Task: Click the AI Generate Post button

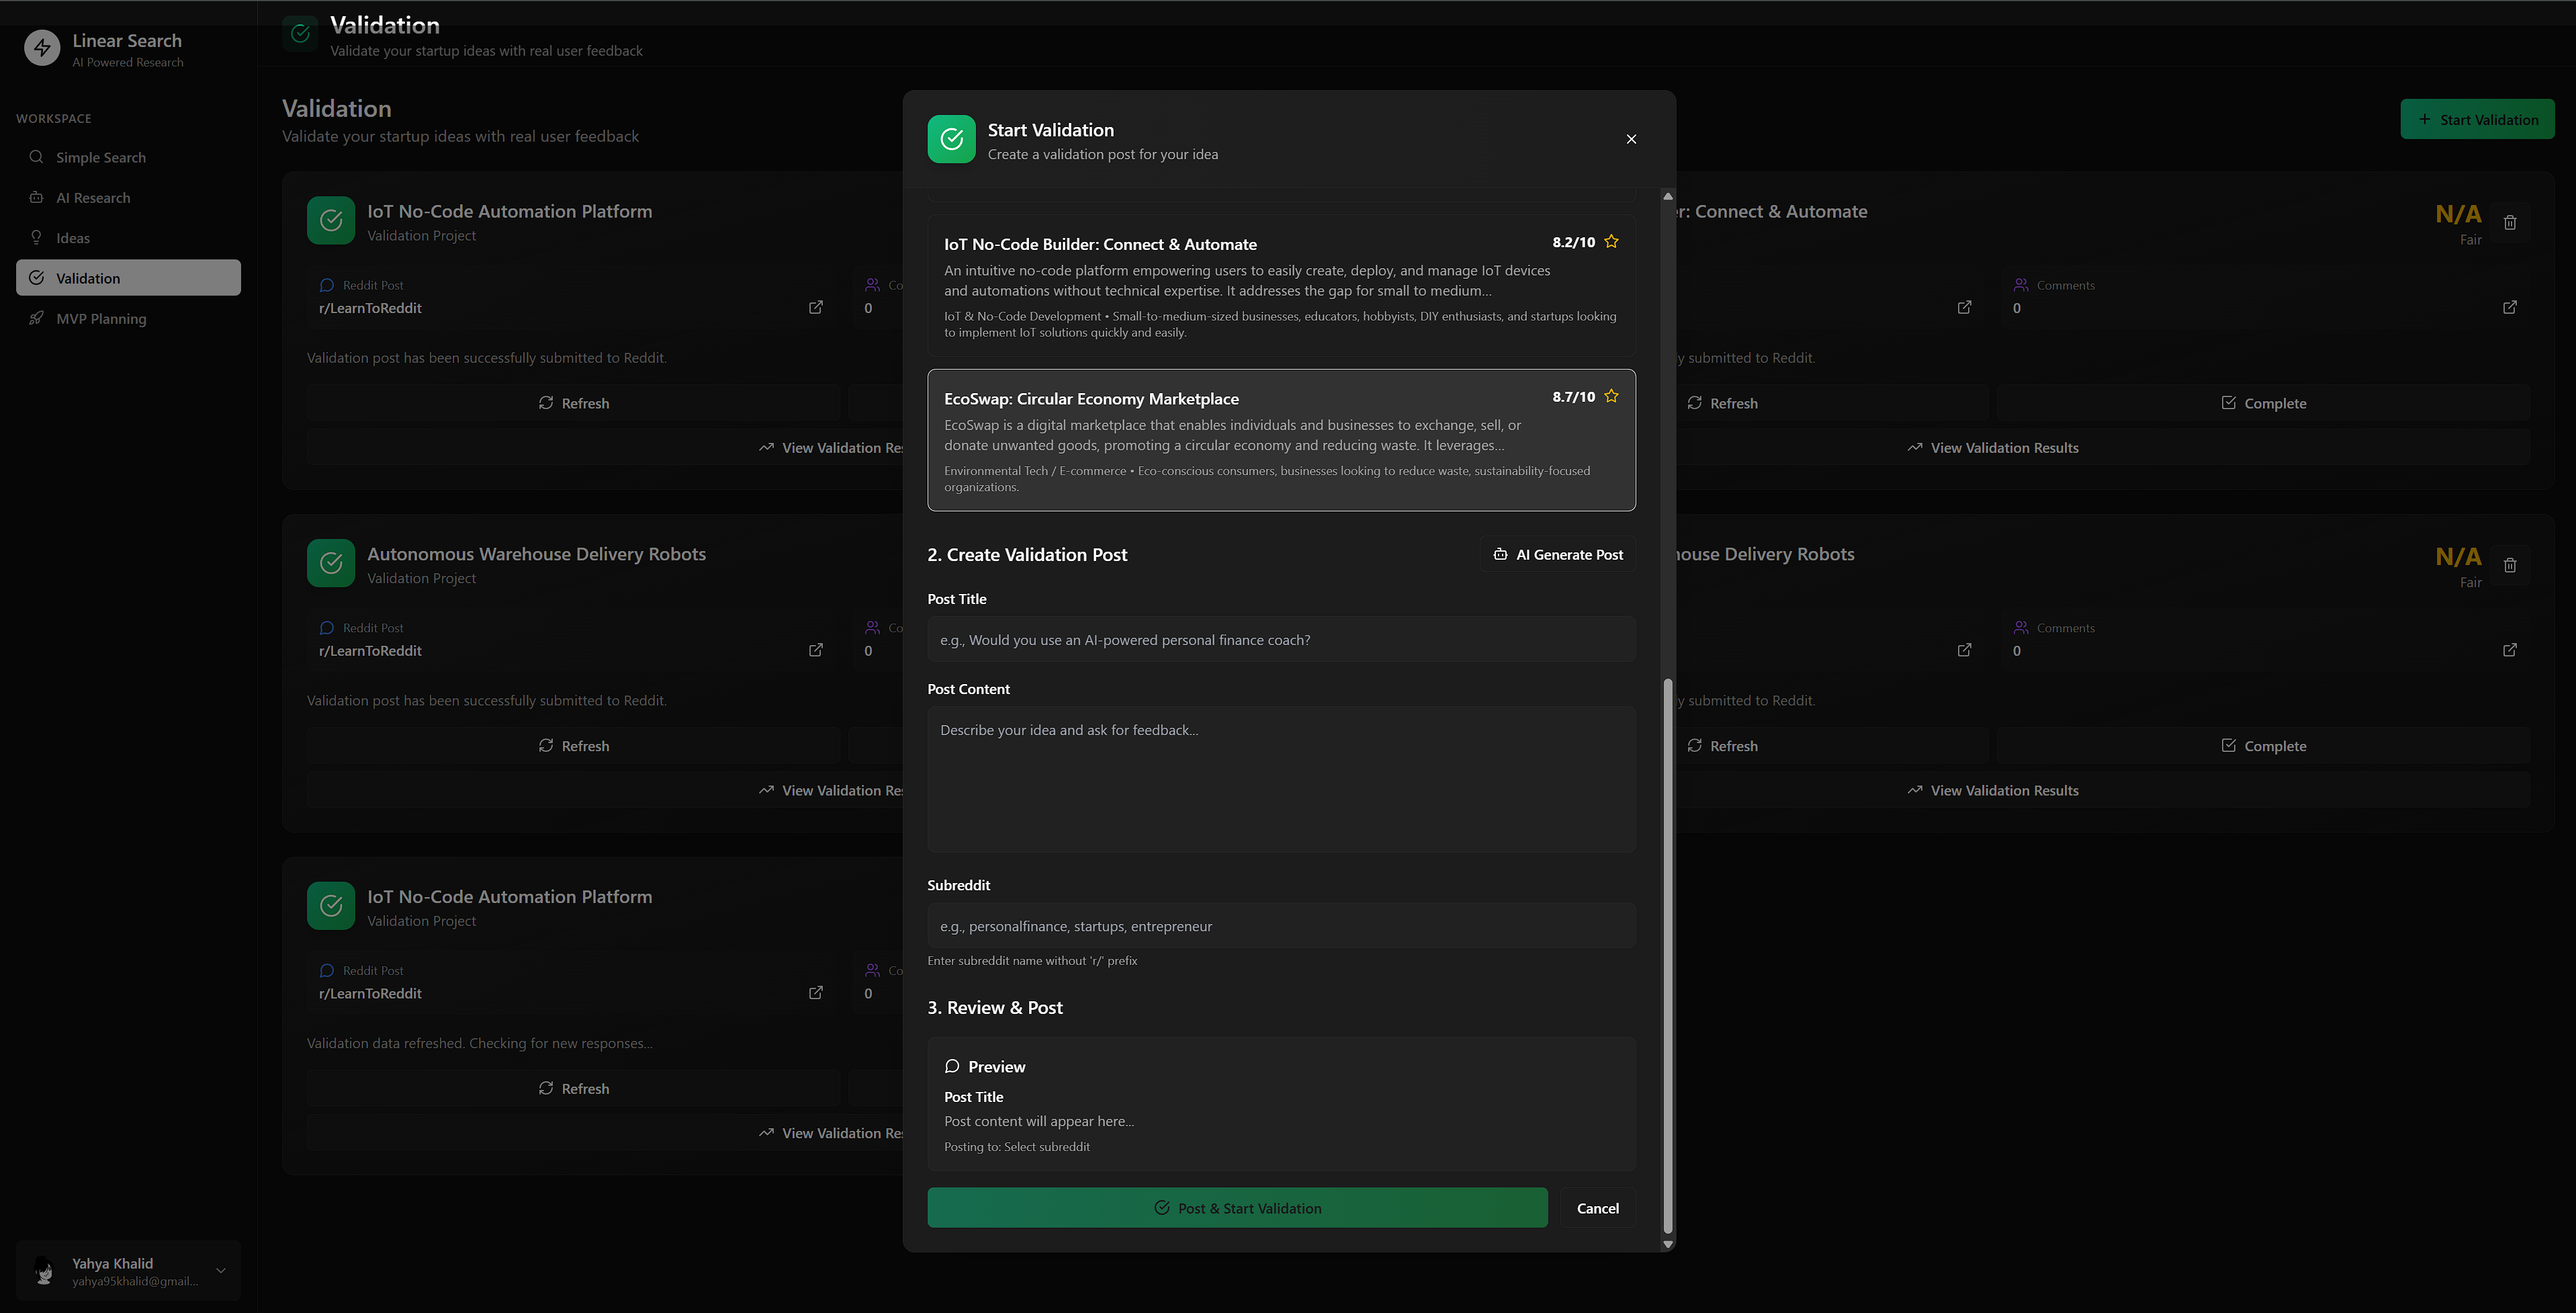Action: 1558,554
